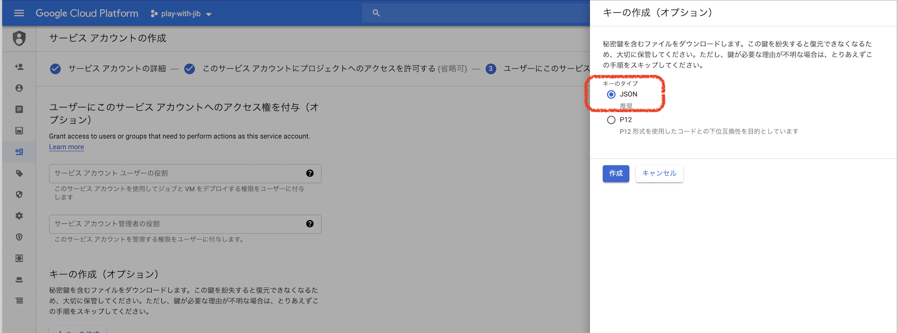Click the search magnifier icon

376,13
